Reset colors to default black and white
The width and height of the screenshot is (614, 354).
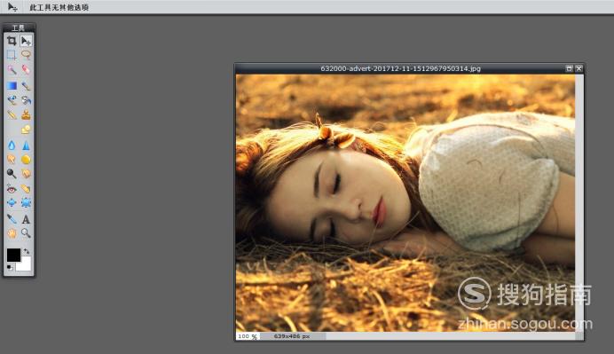(10, 267)
